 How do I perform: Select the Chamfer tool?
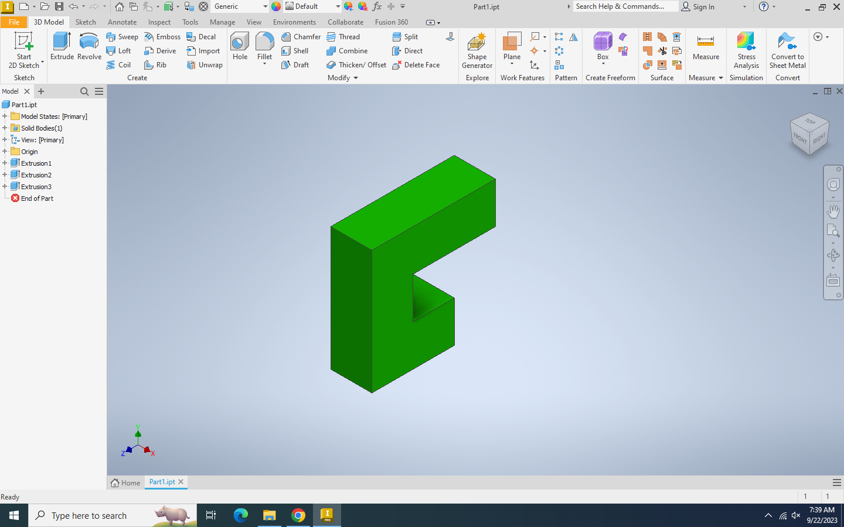pos(301,37)
